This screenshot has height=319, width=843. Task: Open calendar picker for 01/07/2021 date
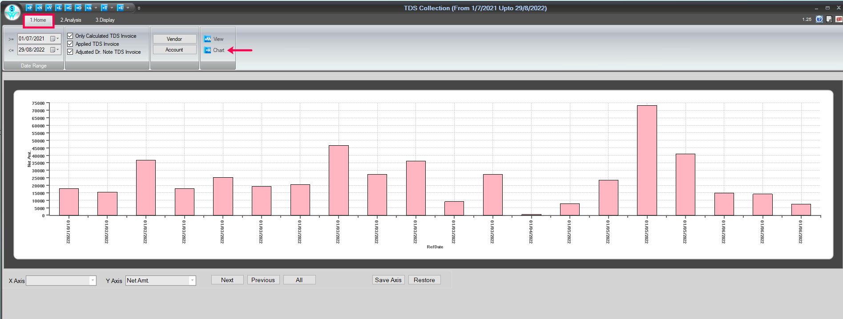(55, 39)
